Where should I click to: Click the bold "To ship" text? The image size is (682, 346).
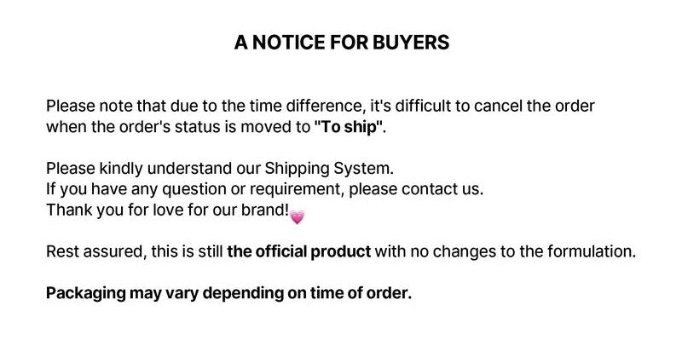pyautogui.click(x=348, y=128)
